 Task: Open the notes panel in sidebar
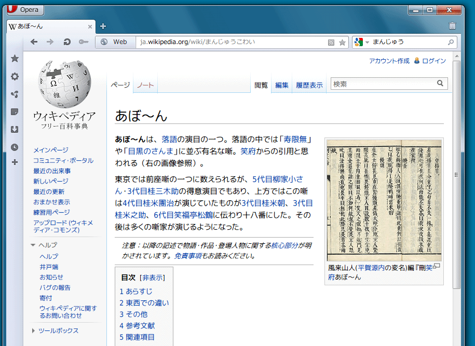(x=15, y=112)
